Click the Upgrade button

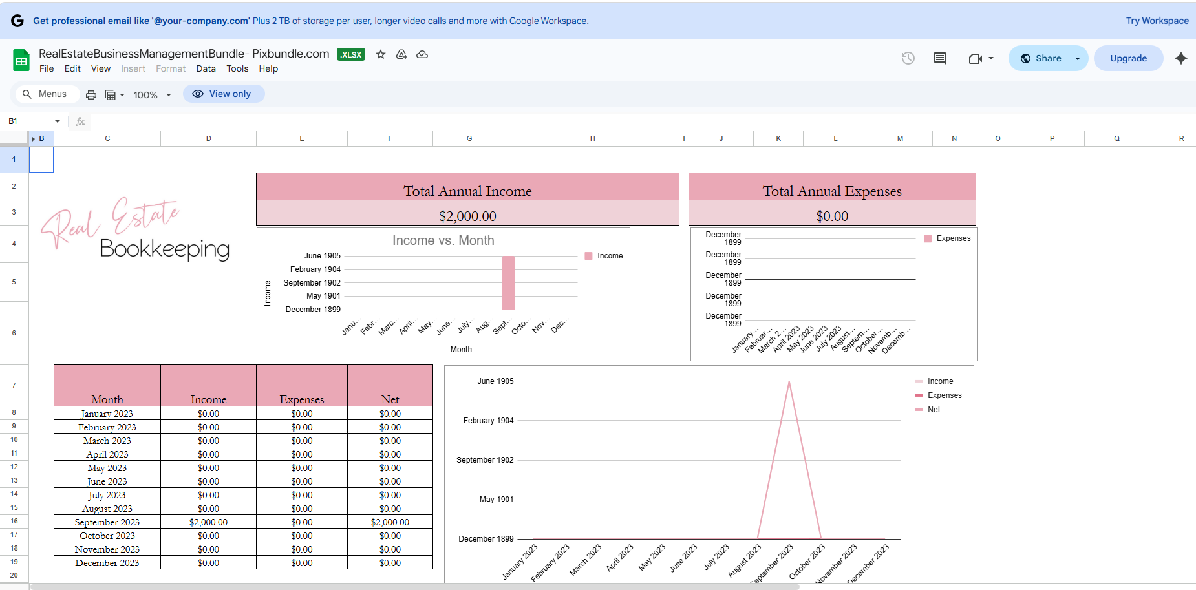coord(1128,58)
